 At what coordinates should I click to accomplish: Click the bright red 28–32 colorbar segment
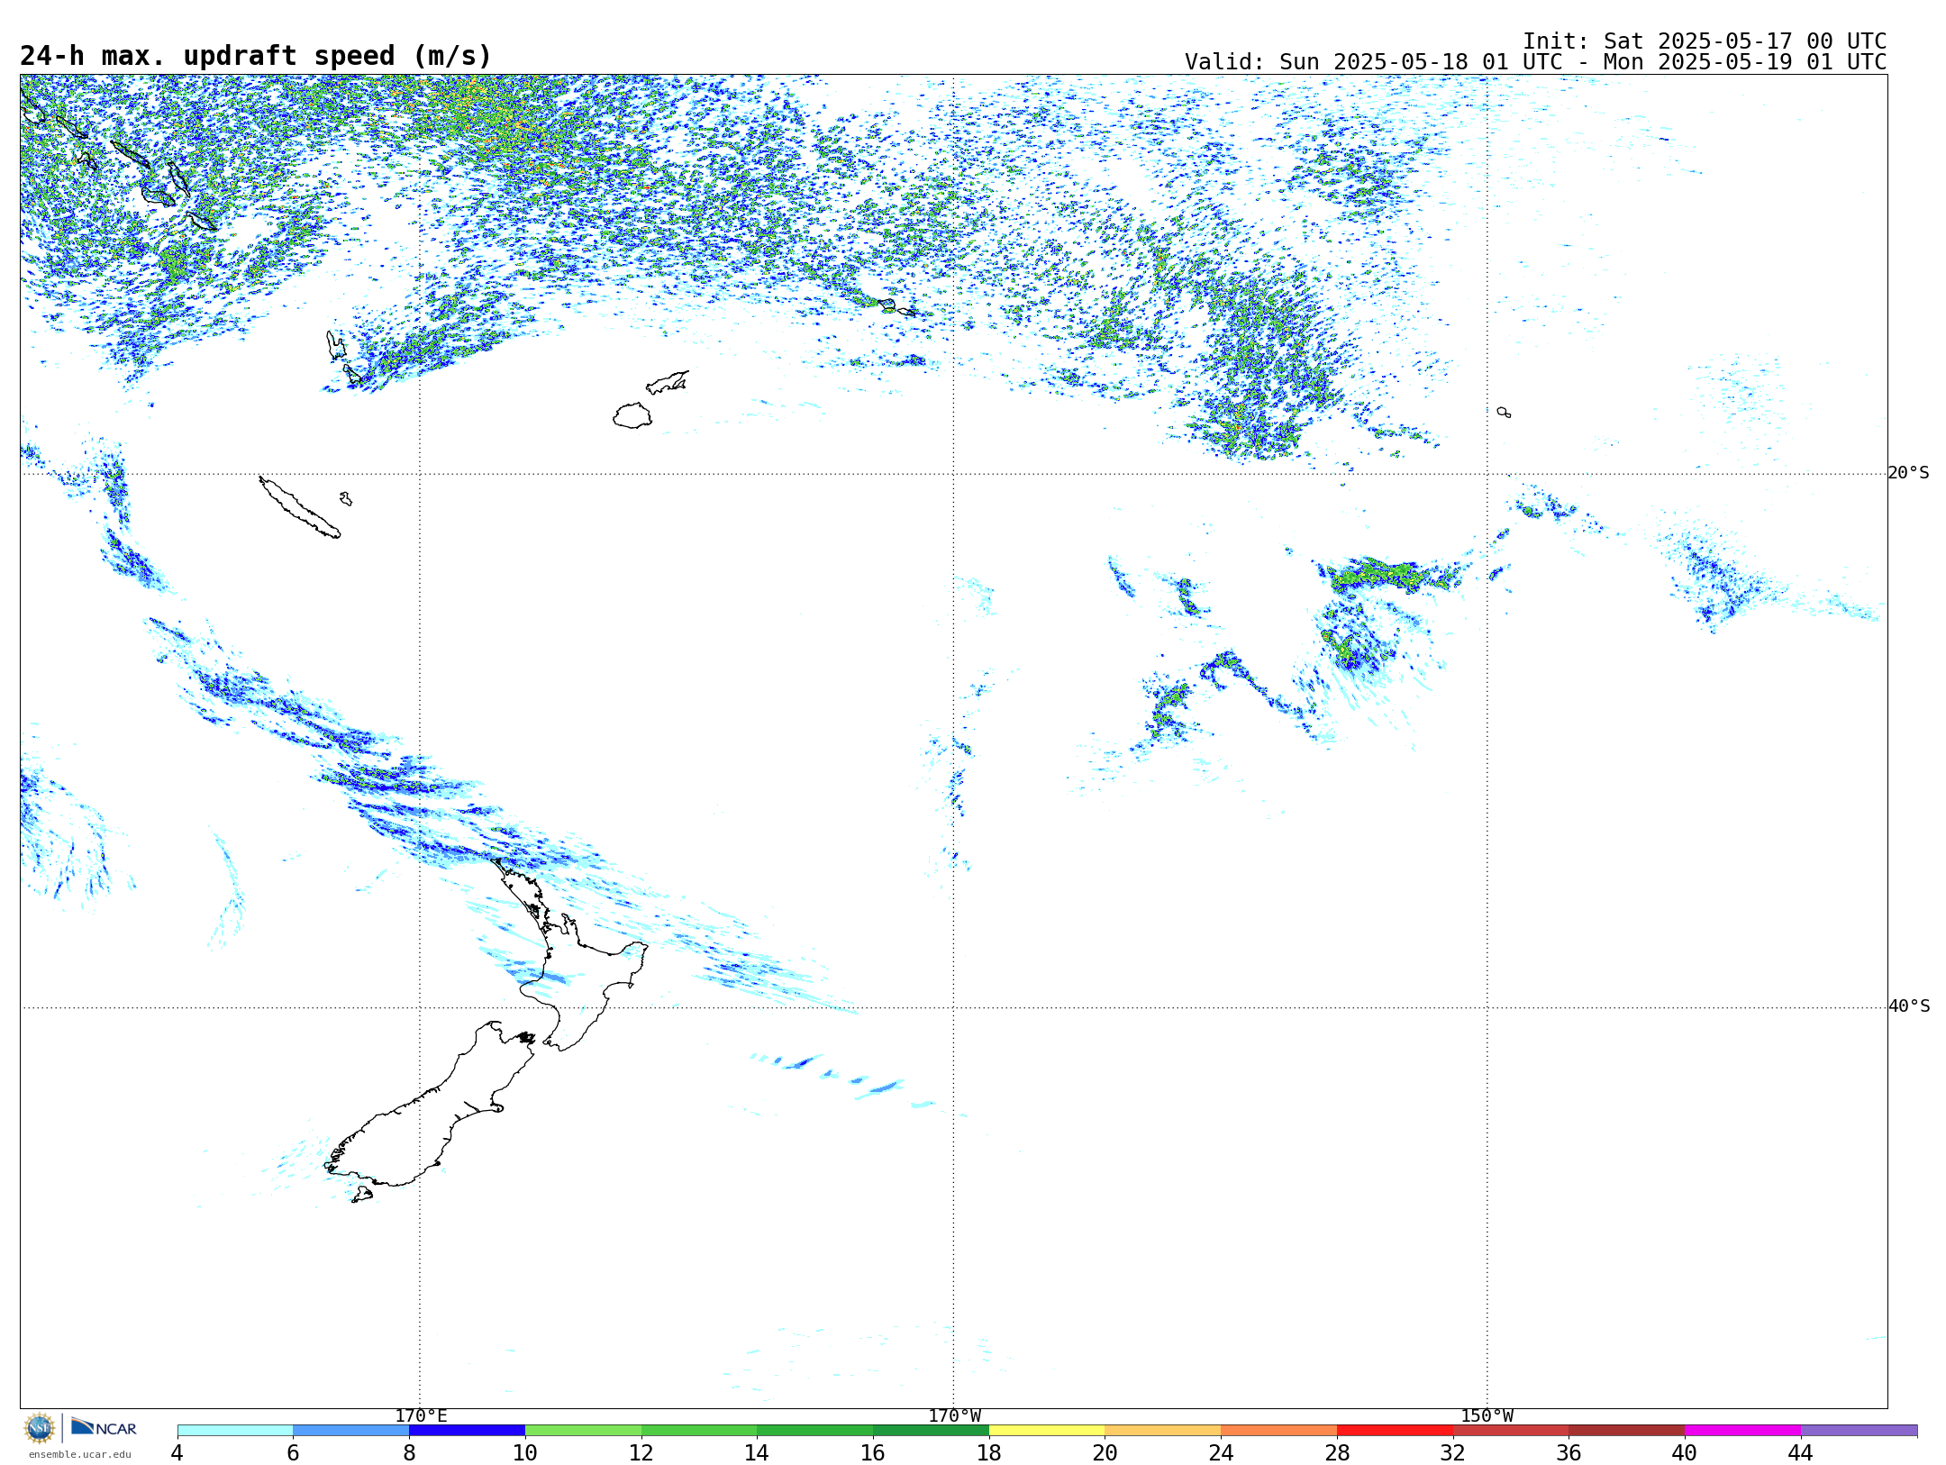[1395, 1431]
